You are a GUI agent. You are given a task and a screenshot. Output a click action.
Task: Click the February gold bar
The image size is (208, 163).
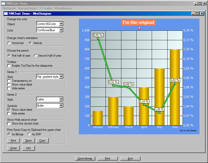click(113, 111)
